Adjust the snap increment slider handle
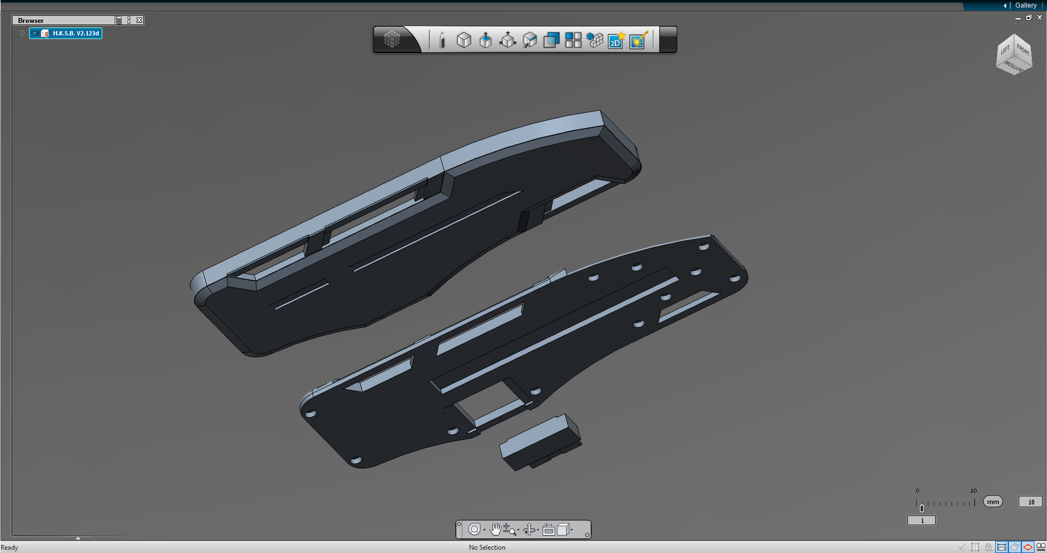This screenshot has width=1047, height=553. [x=922, y=508]
